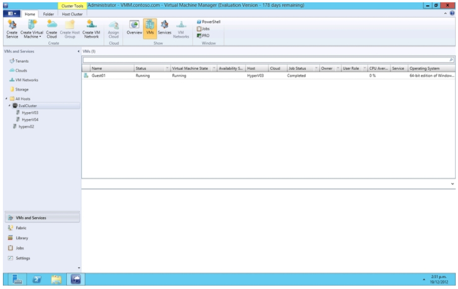Open File Explorer from the taskbar
Image resolution: width=458 pixels, height=289 pixels.
click(56, 279)
